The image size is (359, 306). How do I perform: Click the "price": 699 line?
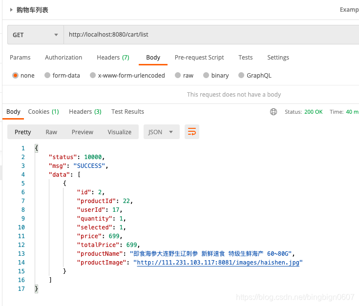(x=99, y=236)
